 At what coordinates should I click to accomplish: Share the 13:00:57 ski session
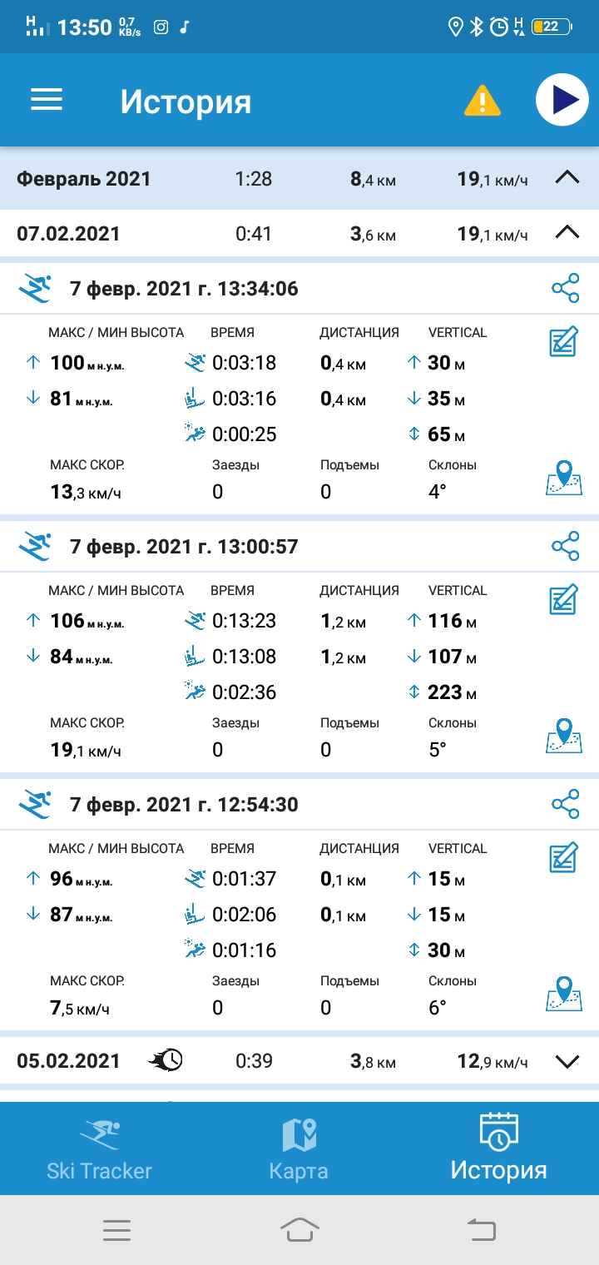[x=565, y=547]
